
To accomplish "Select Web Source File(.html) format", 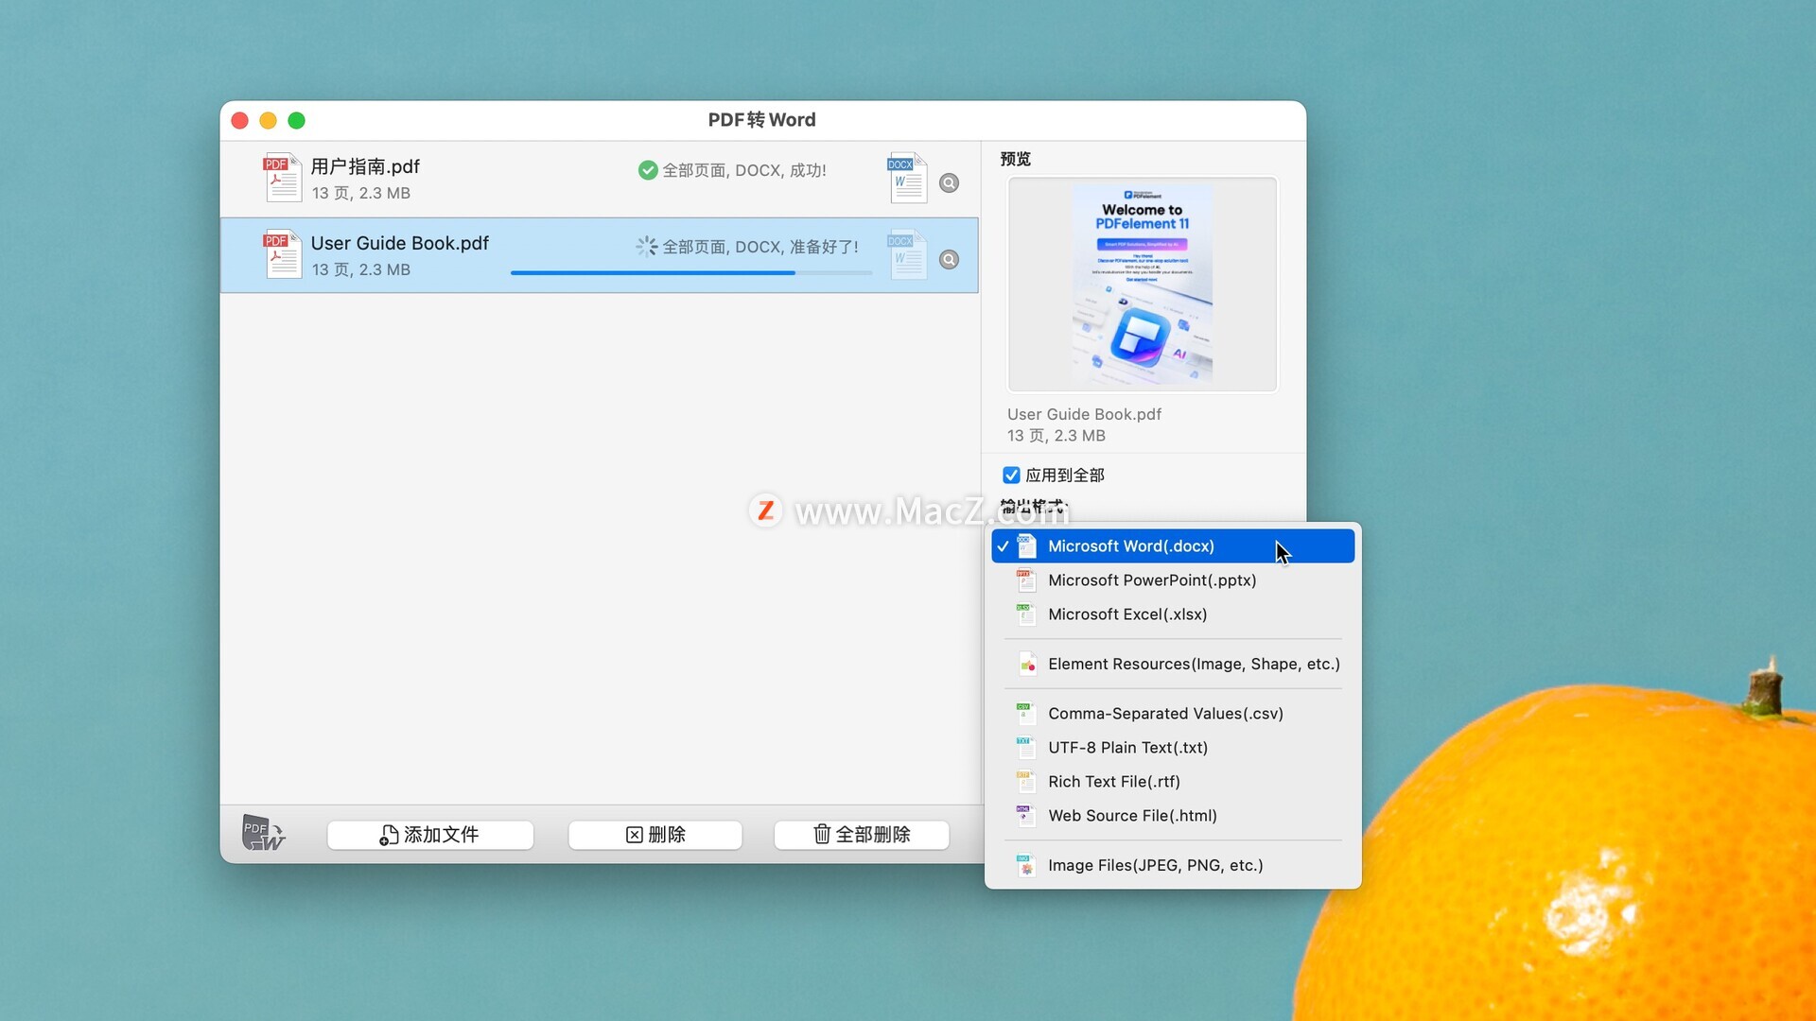I will pyautogui.click(x=1173, y=816).
